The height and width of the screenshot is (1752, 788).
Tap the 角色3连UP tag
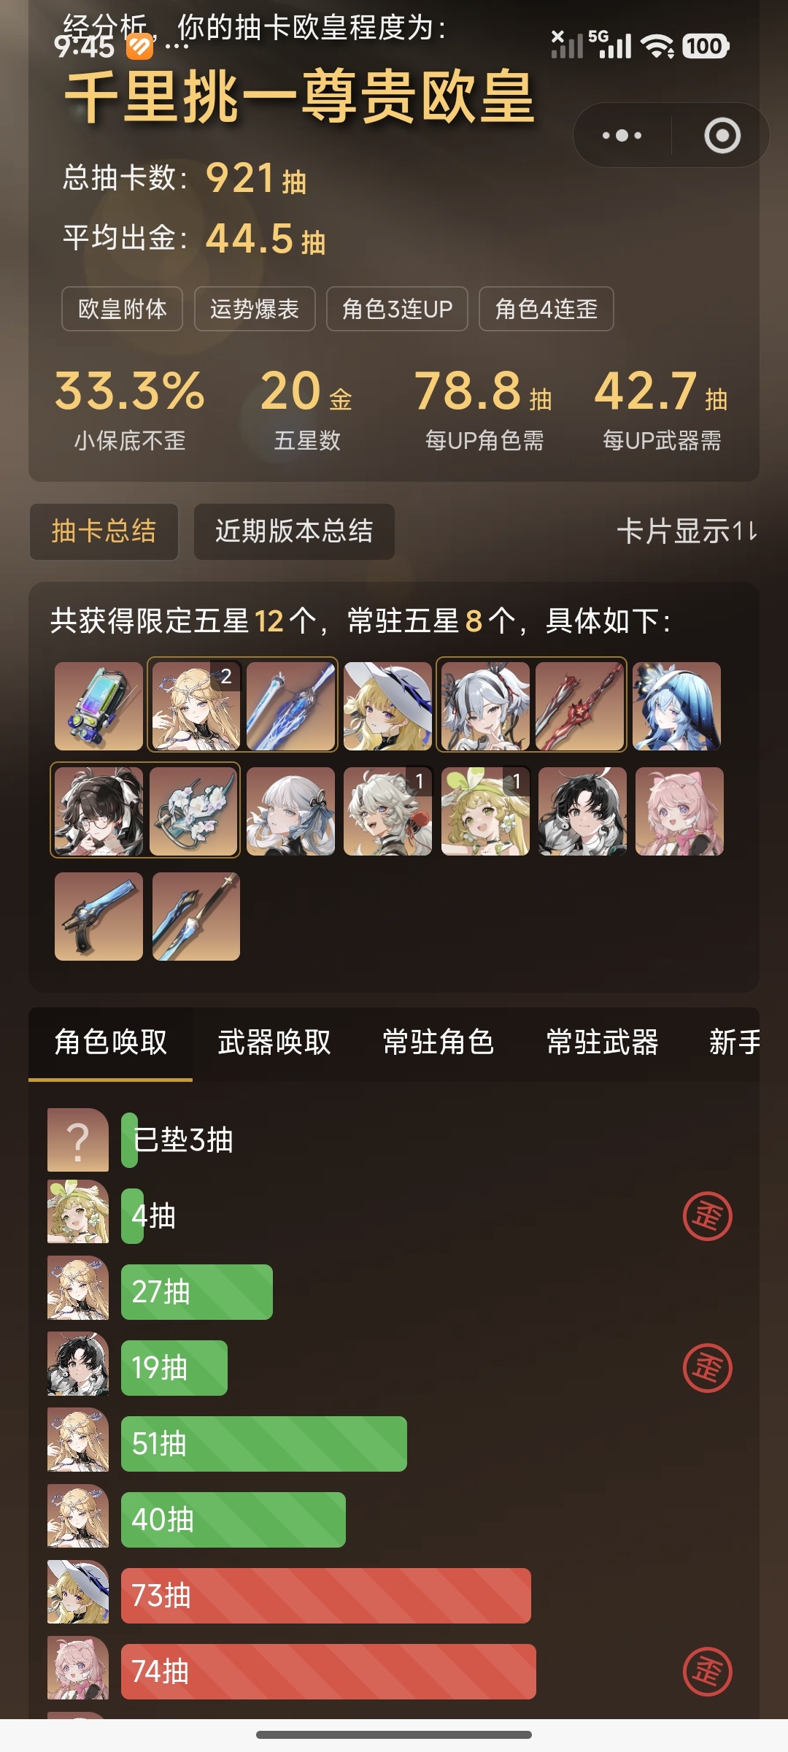(397, 309)
